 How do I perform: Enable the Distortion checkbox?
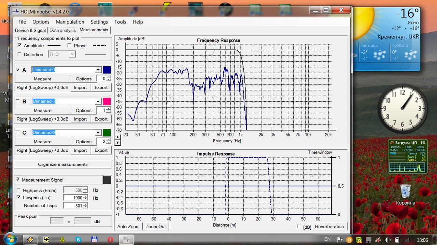[x=19, y=54]
